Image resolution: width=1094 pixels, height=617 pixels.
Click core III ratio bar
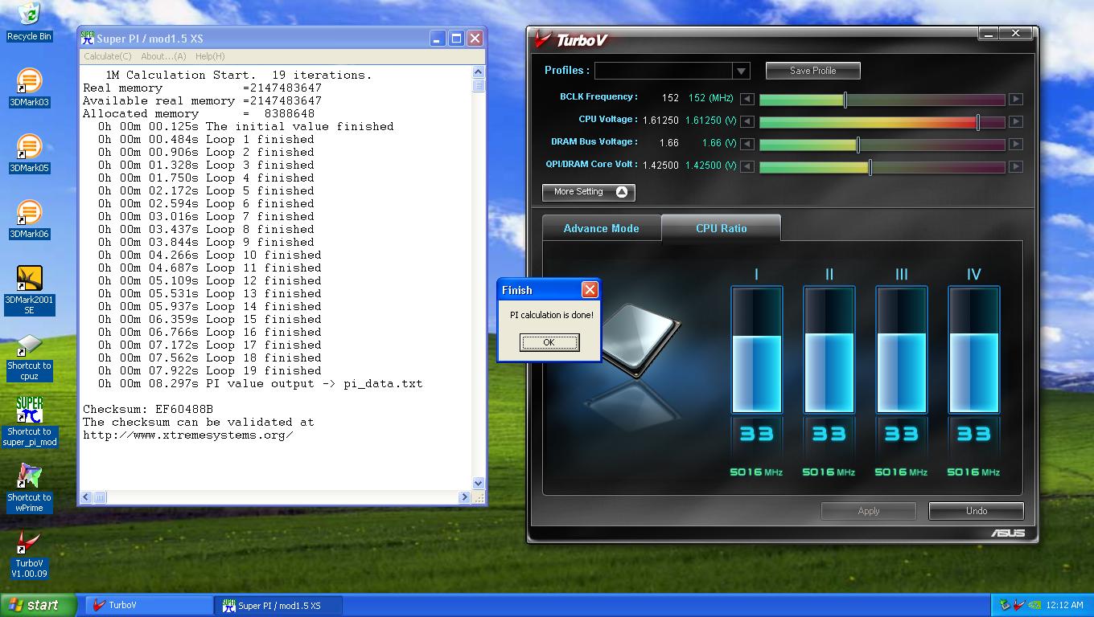point(901,349)
